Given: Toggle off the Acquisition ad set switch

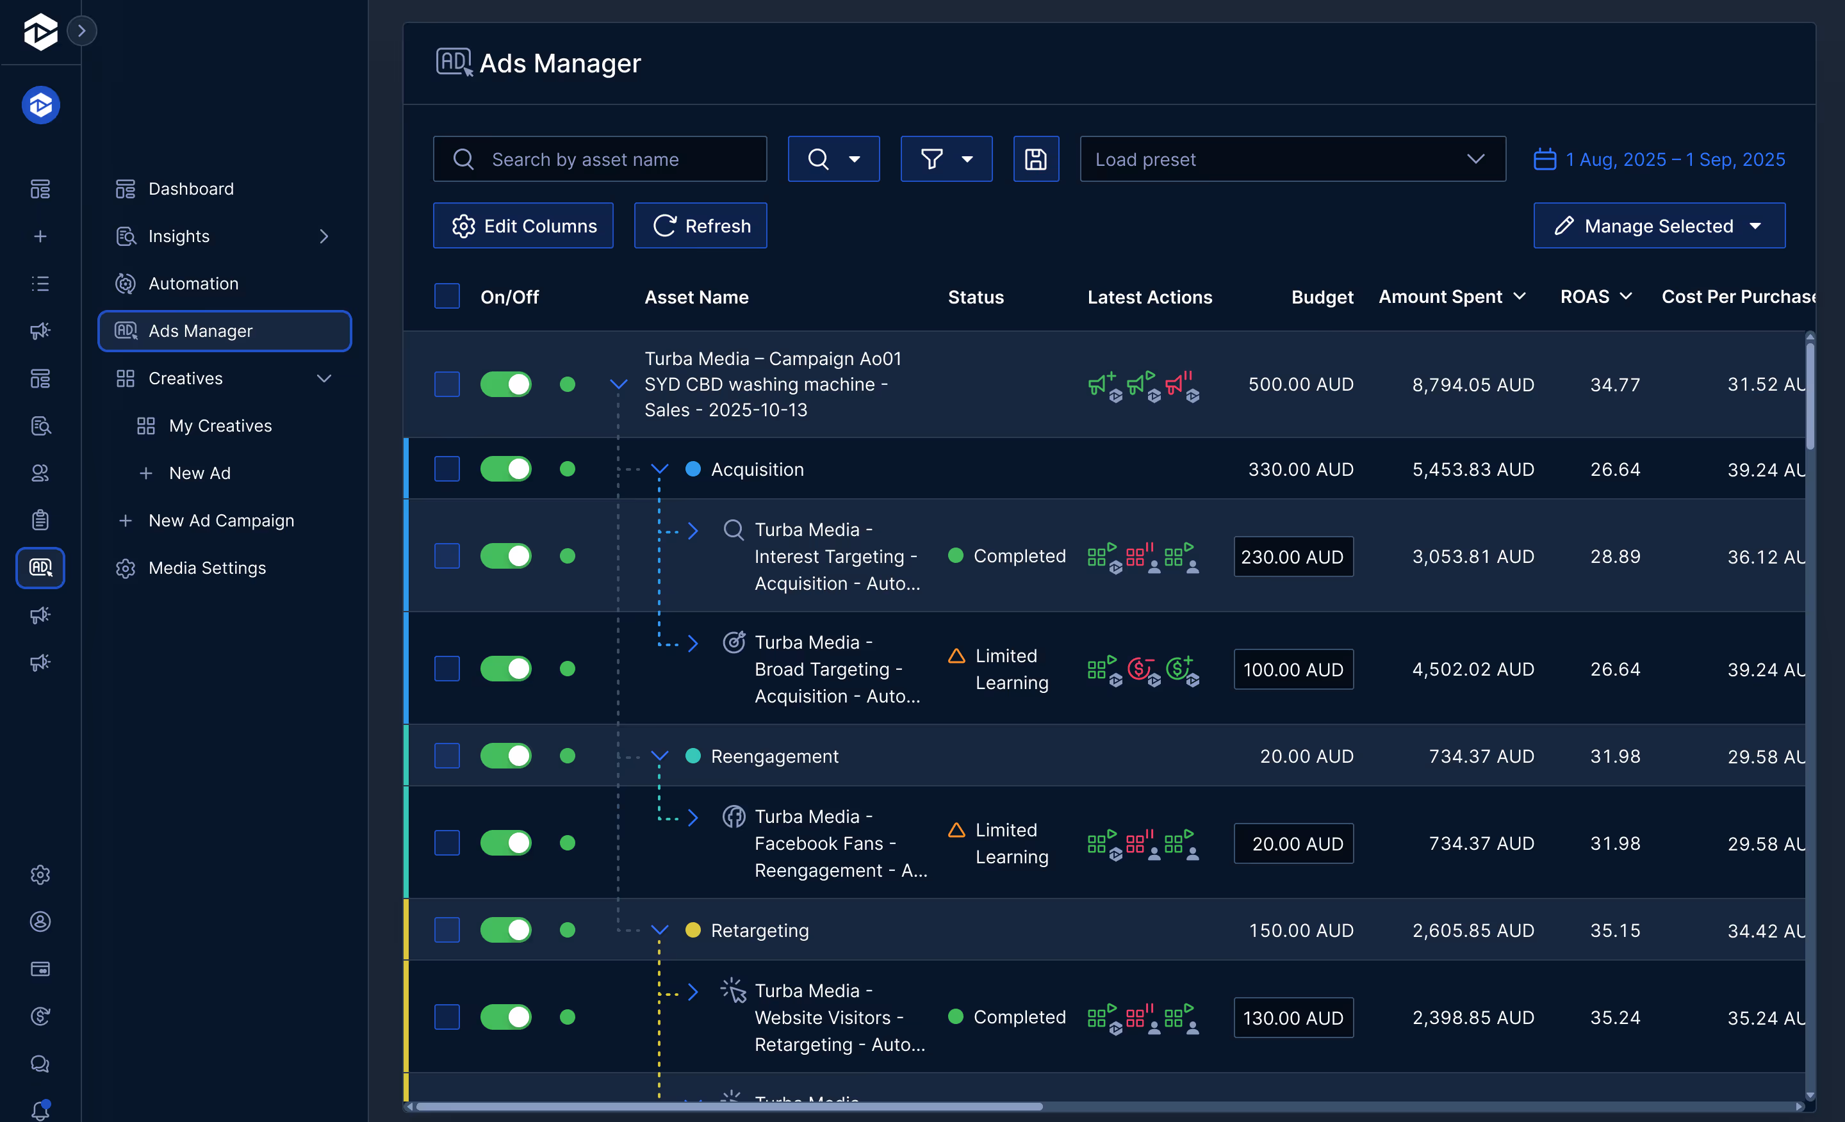Looking at the screenshot, I should coord(505,469).
